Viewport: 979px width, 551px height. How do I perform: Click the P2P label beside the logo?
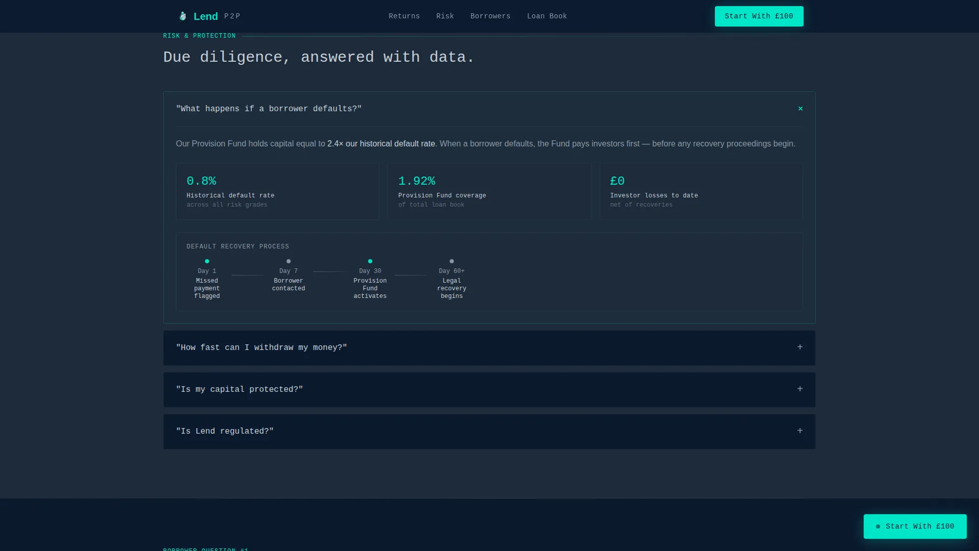point(233,16)
